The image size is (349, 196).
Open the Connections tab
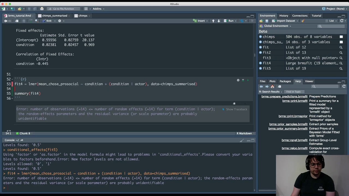pos(300,16)
